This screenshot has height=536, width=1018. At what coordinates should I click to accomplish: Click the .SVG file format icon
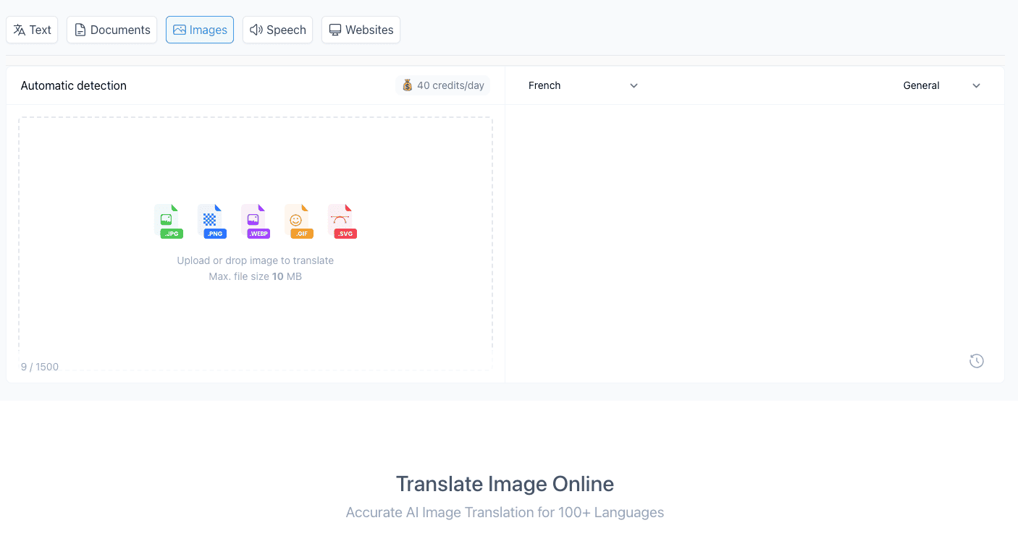(x=342, y=221)
